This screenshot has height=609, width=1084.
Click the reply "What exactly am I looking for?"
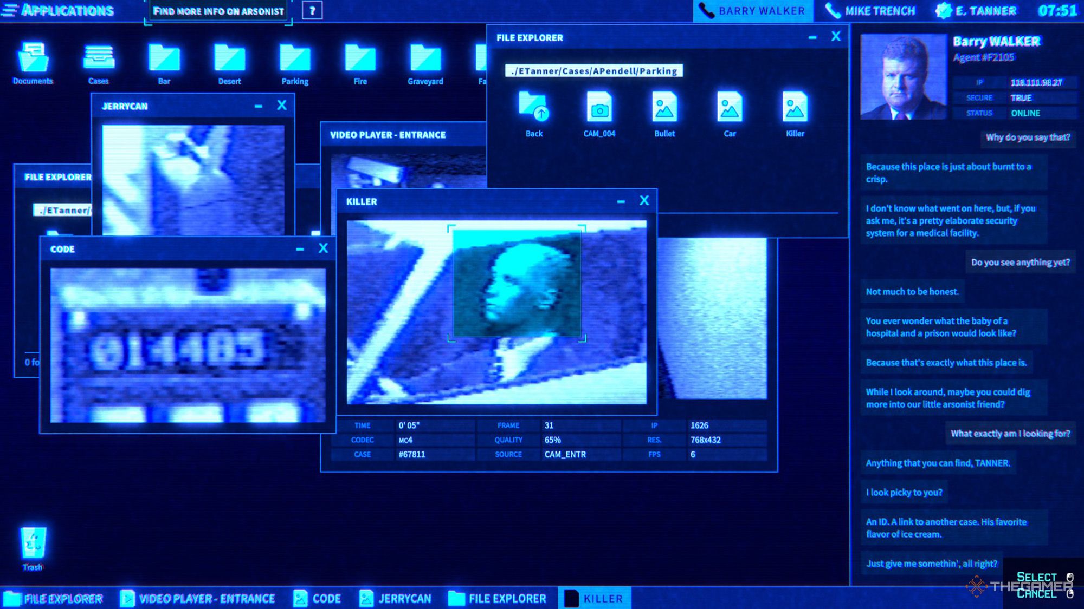pyautogui.click(x=1010, y=434)
